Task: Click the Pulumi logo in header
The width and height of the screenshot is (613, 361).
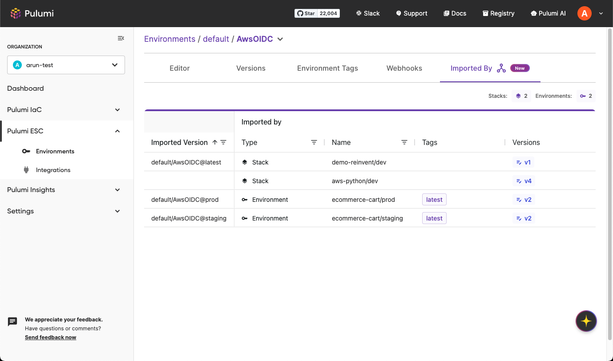Action: (32, 13)
